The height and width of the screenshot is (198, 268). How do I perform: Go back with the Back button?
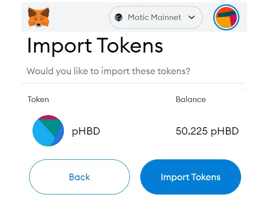click(x=79, y=177)
